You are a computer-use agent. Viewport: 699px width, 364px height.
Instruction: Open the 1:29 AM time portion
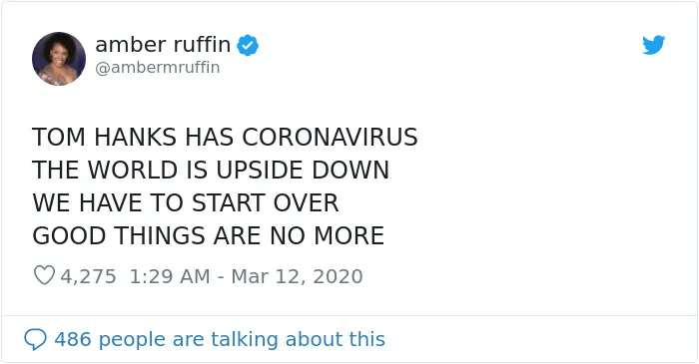click(x=170, y=276)
